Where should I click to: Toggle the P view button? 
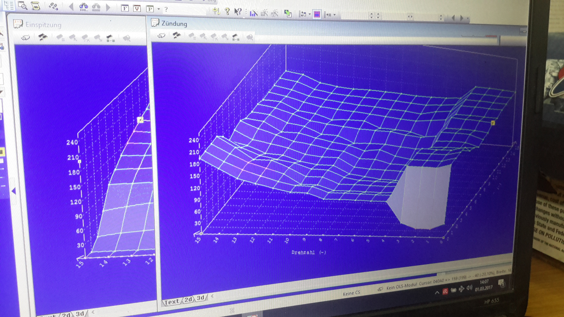tap(150, 9)
